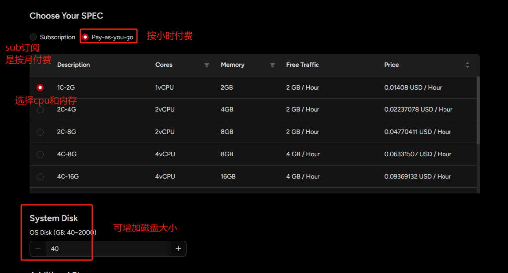Pick the 4C-8G spec radio button
The height and width of the screenshot is (273, 508).
[40, 154]
